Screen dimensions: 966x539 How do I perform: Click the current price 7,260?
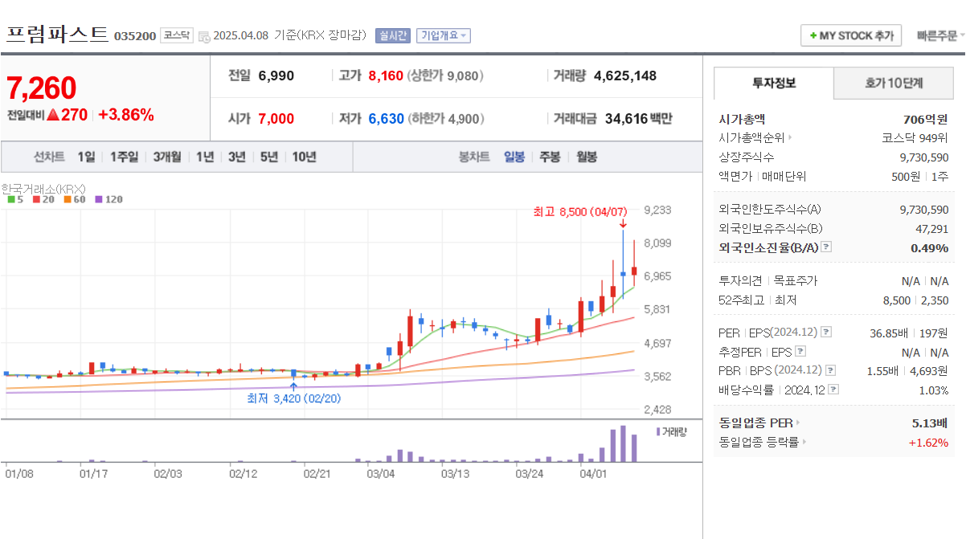(x=42, y=88)
